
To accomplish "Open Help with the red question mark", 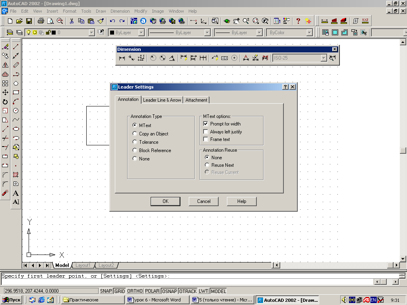I will 298,21.
